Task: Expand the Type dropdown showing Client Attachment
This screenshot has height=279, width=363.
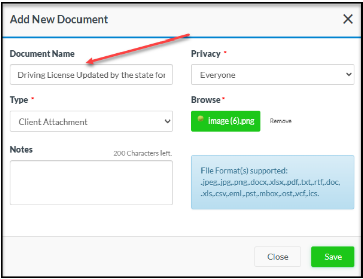Action: pos(91,122)
